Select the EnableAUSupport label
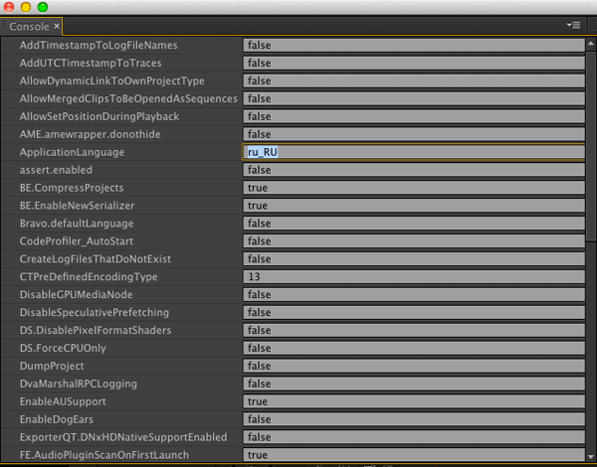 [63, 401]
